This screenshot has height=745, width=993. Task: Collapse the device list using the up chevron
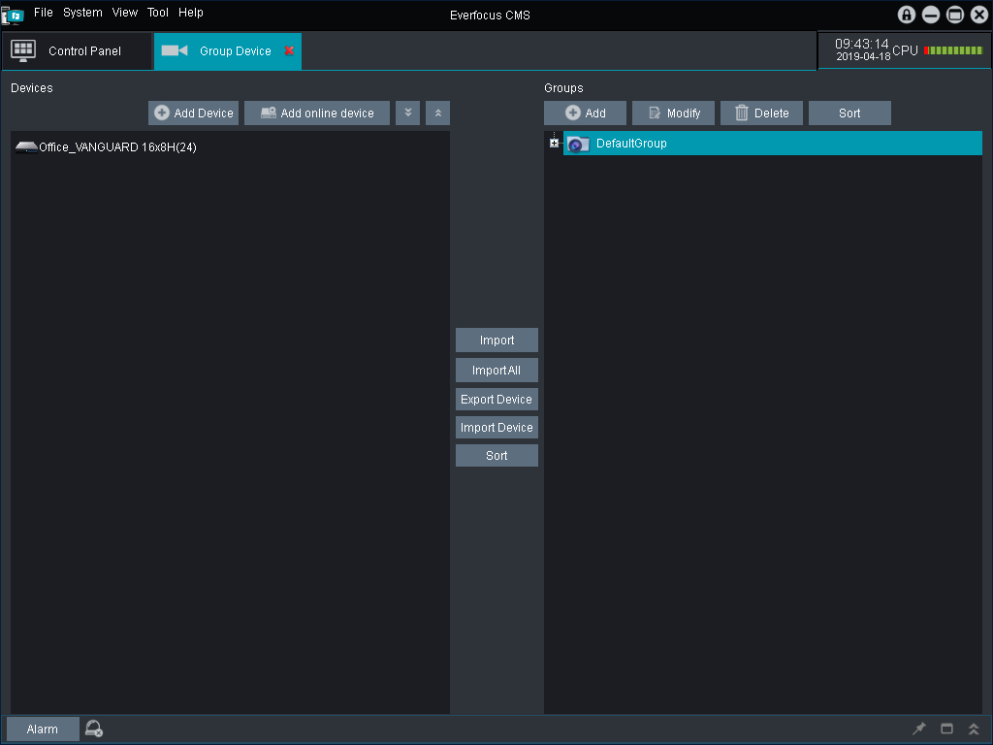(x=437, y=113)
